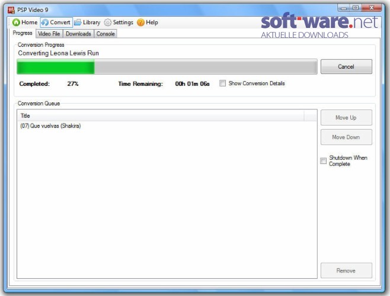Select the Convert toolbar button
The width and height of the screenshot is (390, 296).
[x=56, y=22]
